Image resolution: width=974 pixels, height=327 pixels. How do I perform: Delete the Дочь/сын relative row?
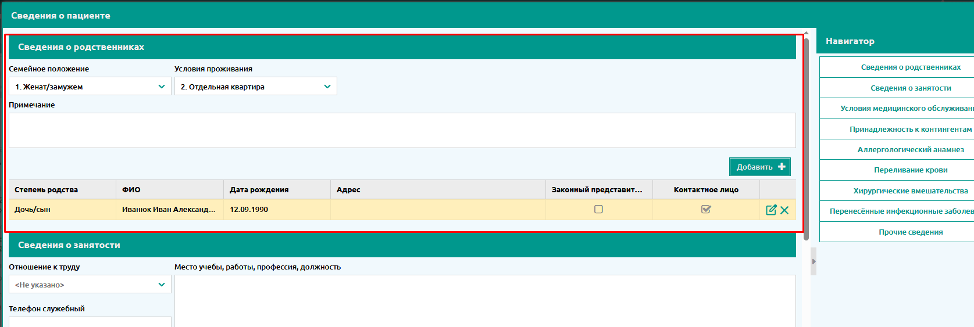(x=784, y=210)
